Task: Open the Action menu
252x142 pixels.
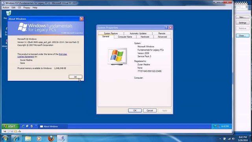Action: point(6,7)
